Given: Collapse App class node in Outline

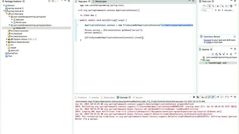Looking at the screenshot, I should click(201, 60).
